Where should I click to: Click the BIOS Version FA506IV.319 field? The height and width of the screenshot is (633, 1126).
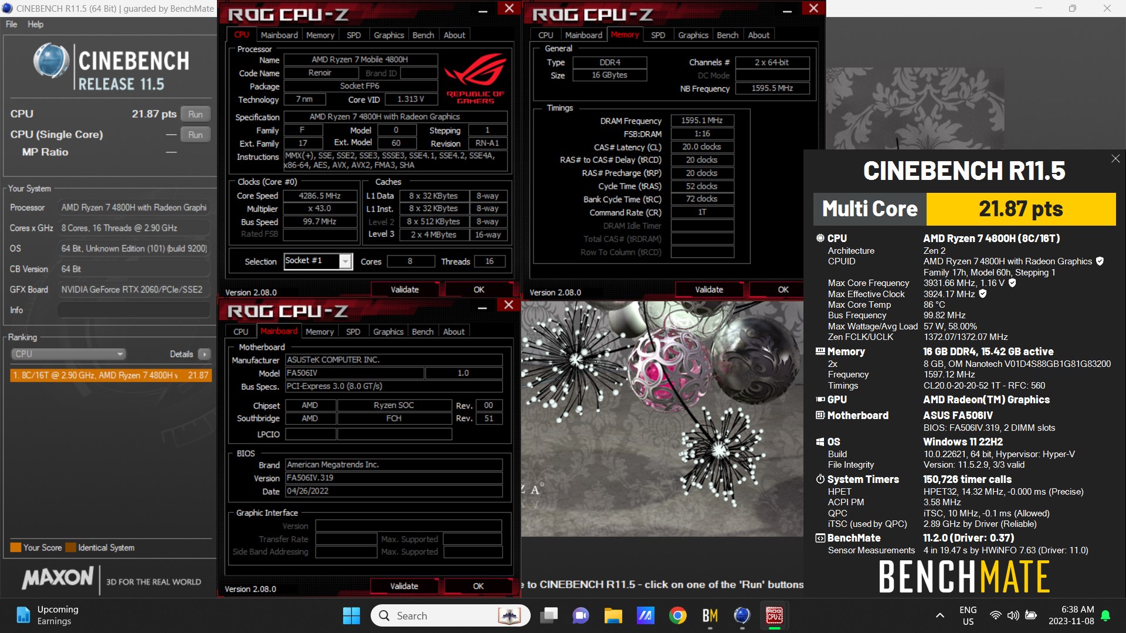tap(394, 478)
